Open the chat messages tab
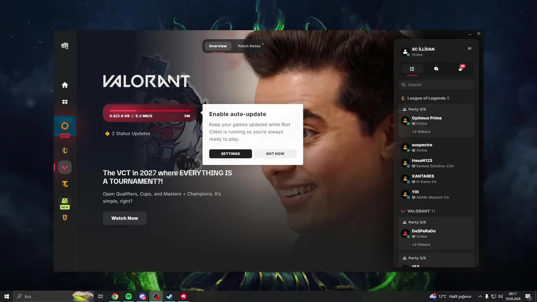The image size is (537, 302). click(x=436, y=69)
